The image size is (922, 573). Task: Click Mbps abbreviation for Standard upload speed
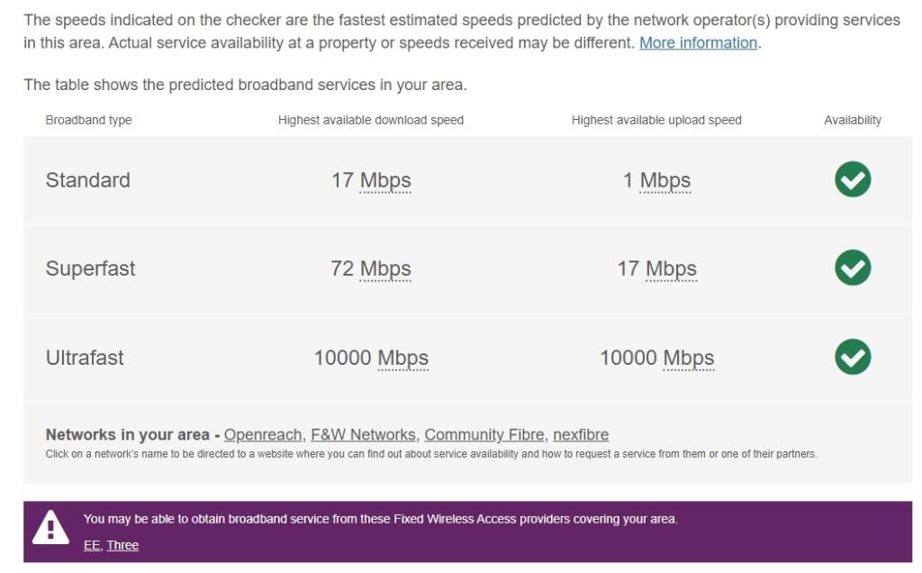665,180
